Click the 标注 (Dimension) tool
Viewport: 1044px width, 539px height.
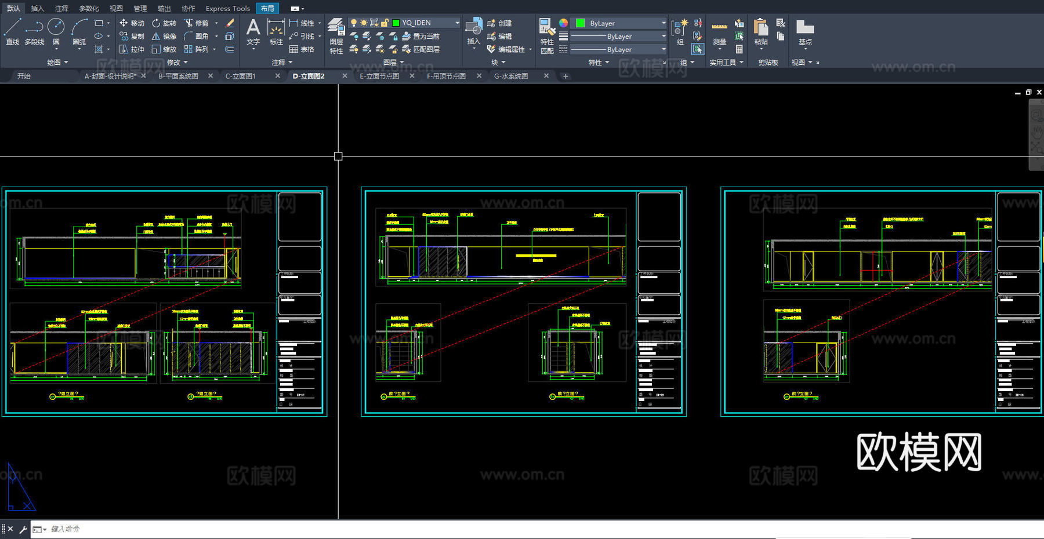(x=276, y=31)
